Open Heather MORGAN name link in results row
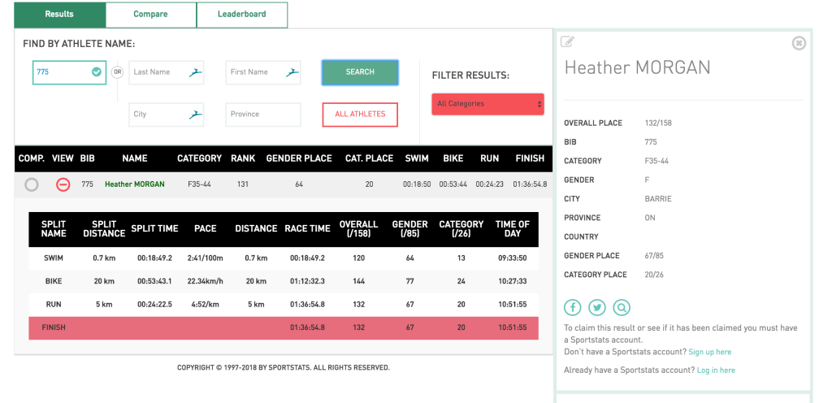Screen dimensions: 832x403 [x=134, y=184]
